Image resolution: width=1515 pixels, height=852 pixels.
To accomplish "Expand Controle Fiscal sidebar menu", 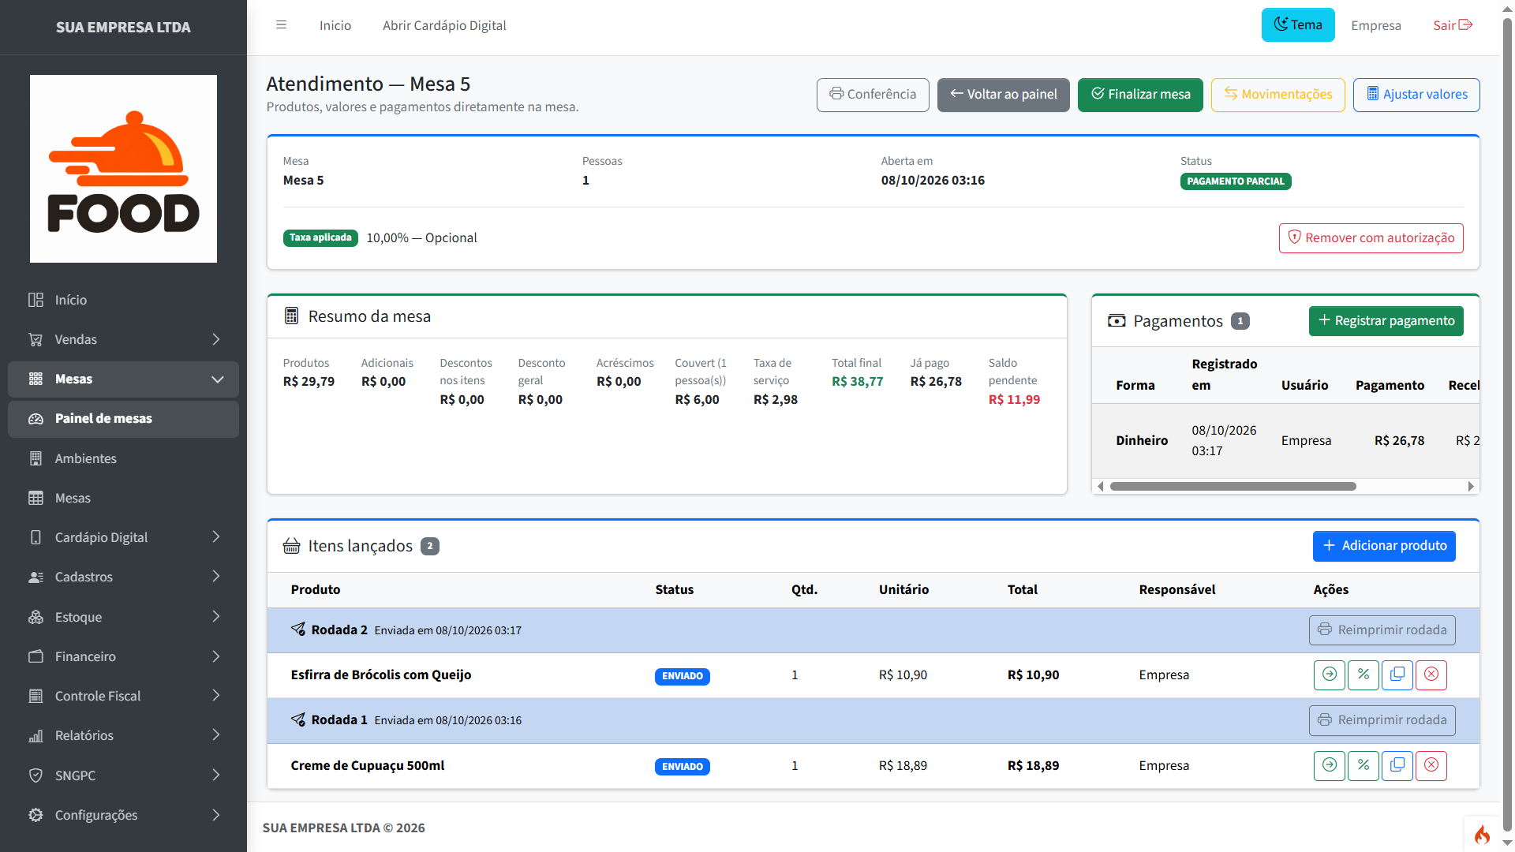I will (123, 696).
